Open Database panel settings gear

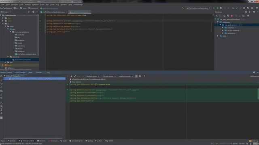[254, 12]
